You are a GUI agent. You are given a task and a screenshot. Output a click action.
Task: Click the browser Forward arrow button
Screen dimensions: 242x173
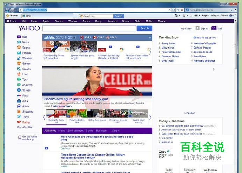pos(13,10)
